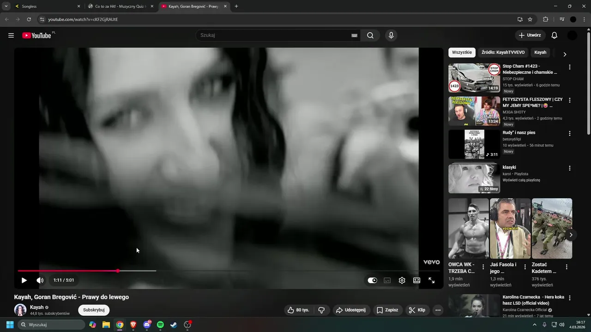Click the magnifier search button

pyautogui.click(x=370, y=36)
